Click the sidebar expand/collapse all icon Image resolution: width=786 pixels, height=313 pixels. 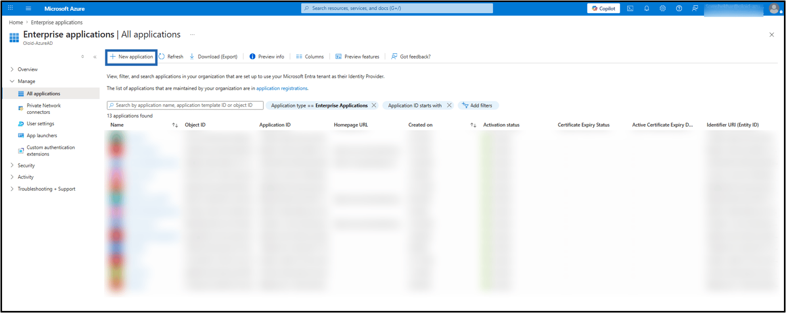[82, 57]
